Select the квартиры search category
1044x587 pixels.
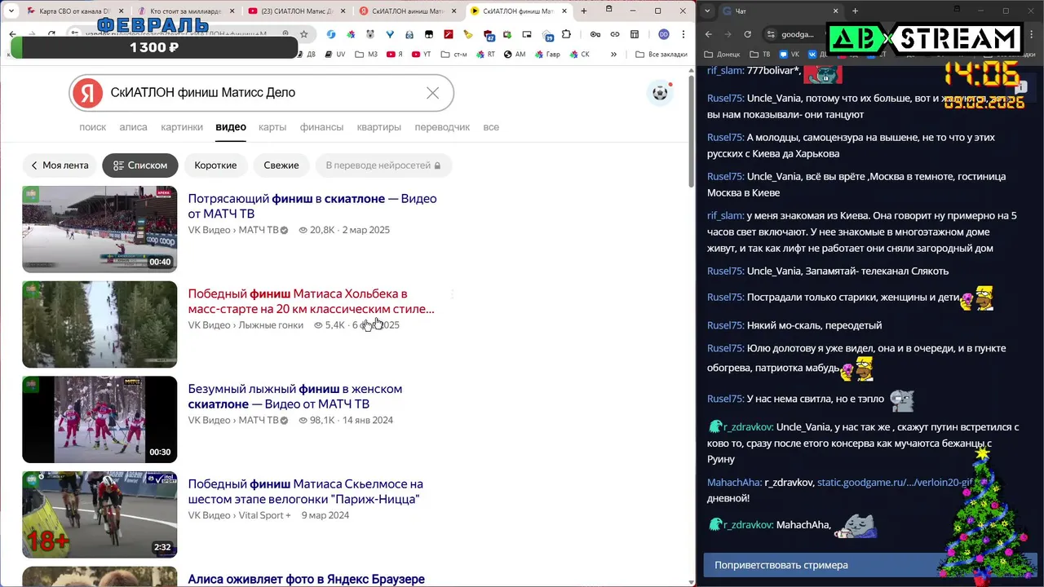tap(379, 127)
